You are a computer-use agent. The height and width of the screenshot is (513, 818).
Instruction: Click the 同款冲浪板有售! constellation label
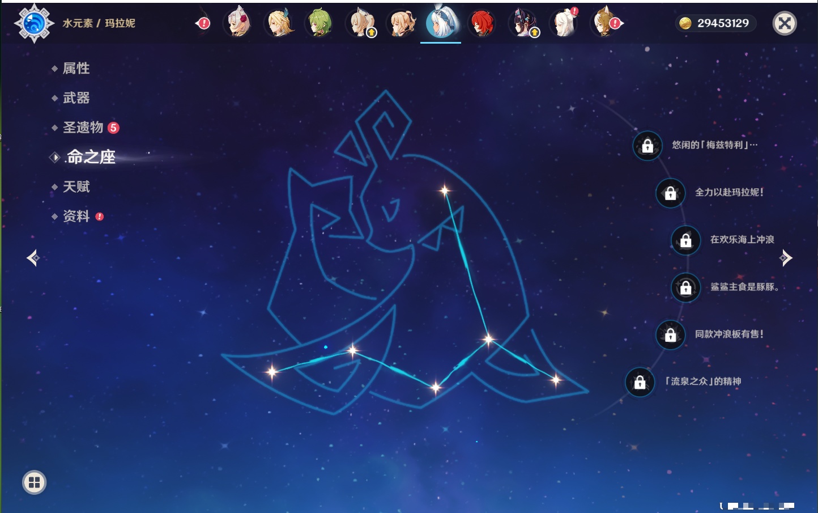coord(729,334)
